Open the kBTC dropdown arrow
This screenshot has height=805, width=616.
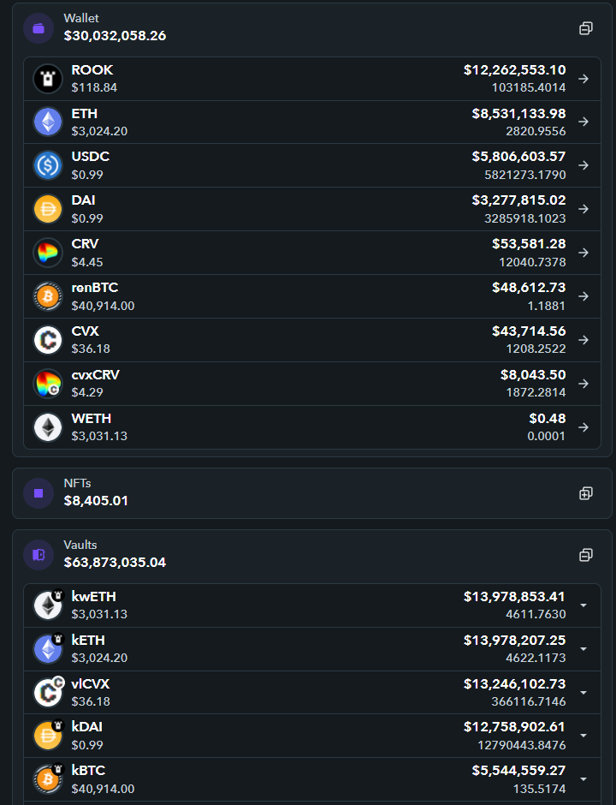(x=583, y=779)
